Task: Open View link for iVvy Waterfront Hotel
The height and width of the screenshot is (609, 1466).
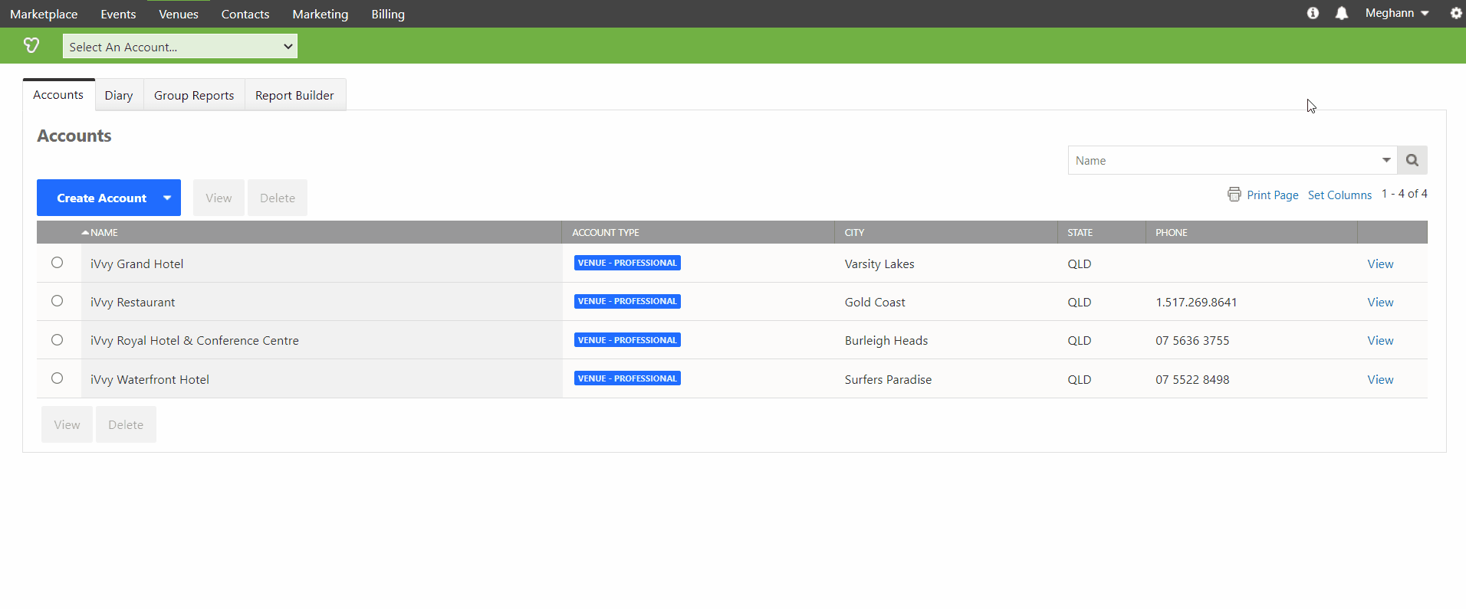Action: tap(1380, 379)
